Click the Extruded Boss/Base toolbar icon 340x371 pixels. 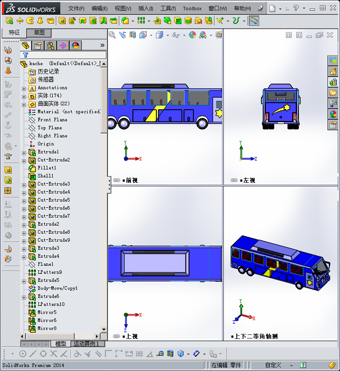(9, 21)
